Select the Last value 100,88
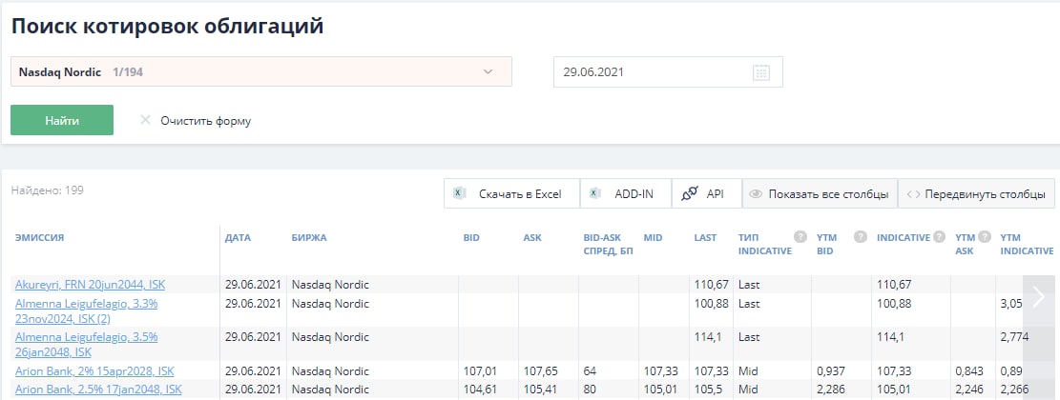 (x=712, y=304)
